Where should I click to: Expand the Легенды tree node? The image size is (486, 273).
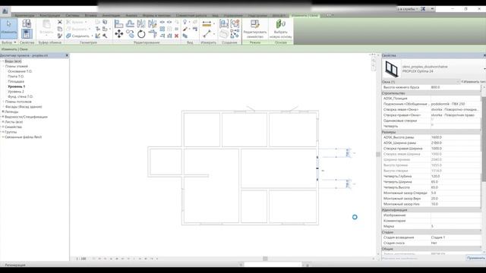click(3, 111)
